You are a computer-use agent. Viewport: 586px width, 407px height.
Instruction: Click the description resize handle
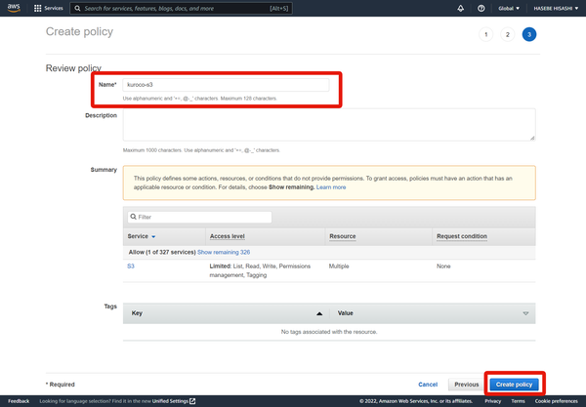[x=532, y=138]
